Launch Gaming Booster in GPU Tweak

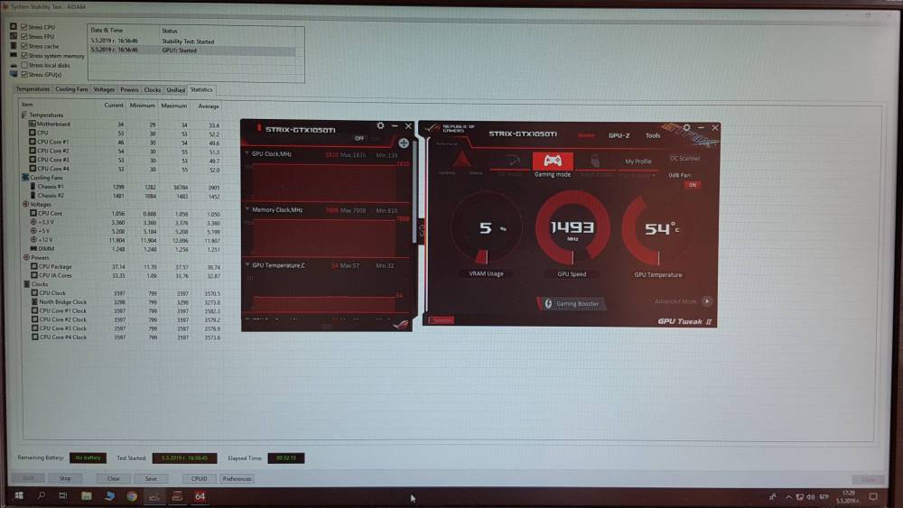tap(572, 303)
